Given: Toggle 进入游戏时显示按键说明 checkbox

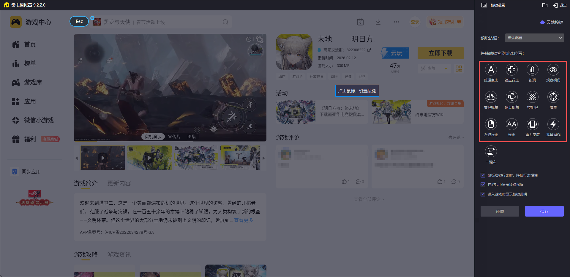Looking at the screenshot, I should (x=483, y=194).
